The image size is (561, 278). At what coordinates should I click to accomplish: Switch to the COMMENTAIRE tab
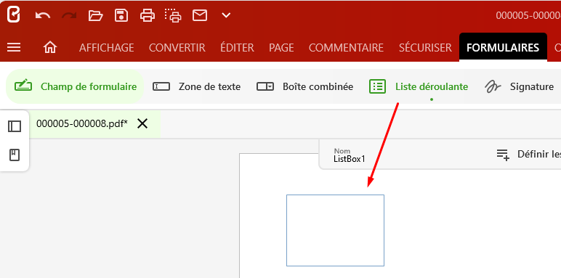click(x=346, y=47)
